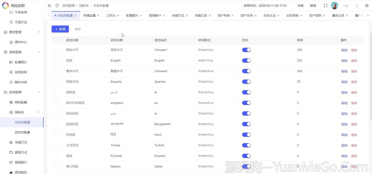Collapse the 国际化 submenu
372x174 pixels.
pos(39,112)
